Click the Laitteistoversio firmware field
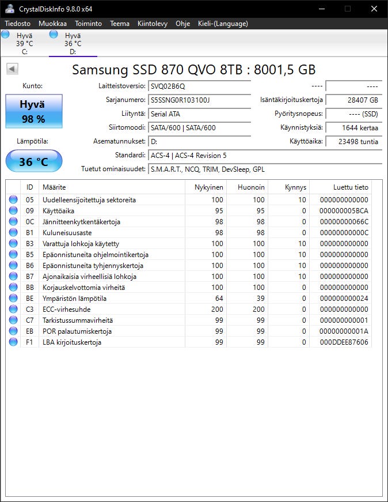The height and width of the screenshot is (502, 388). (x=199, y=86)
